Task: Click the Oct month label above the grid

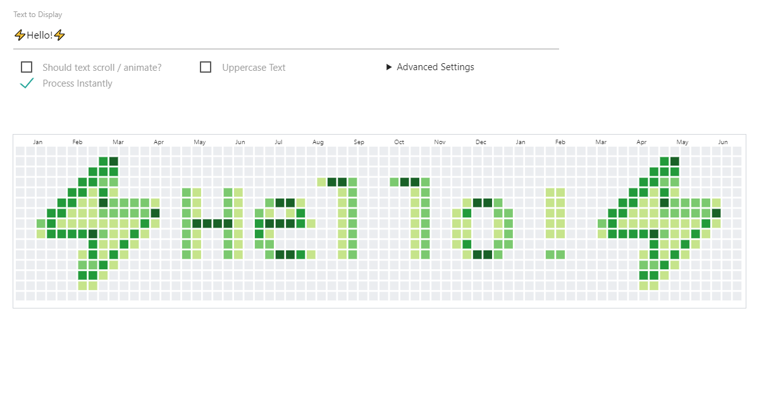Action: (x=399, y=142)
